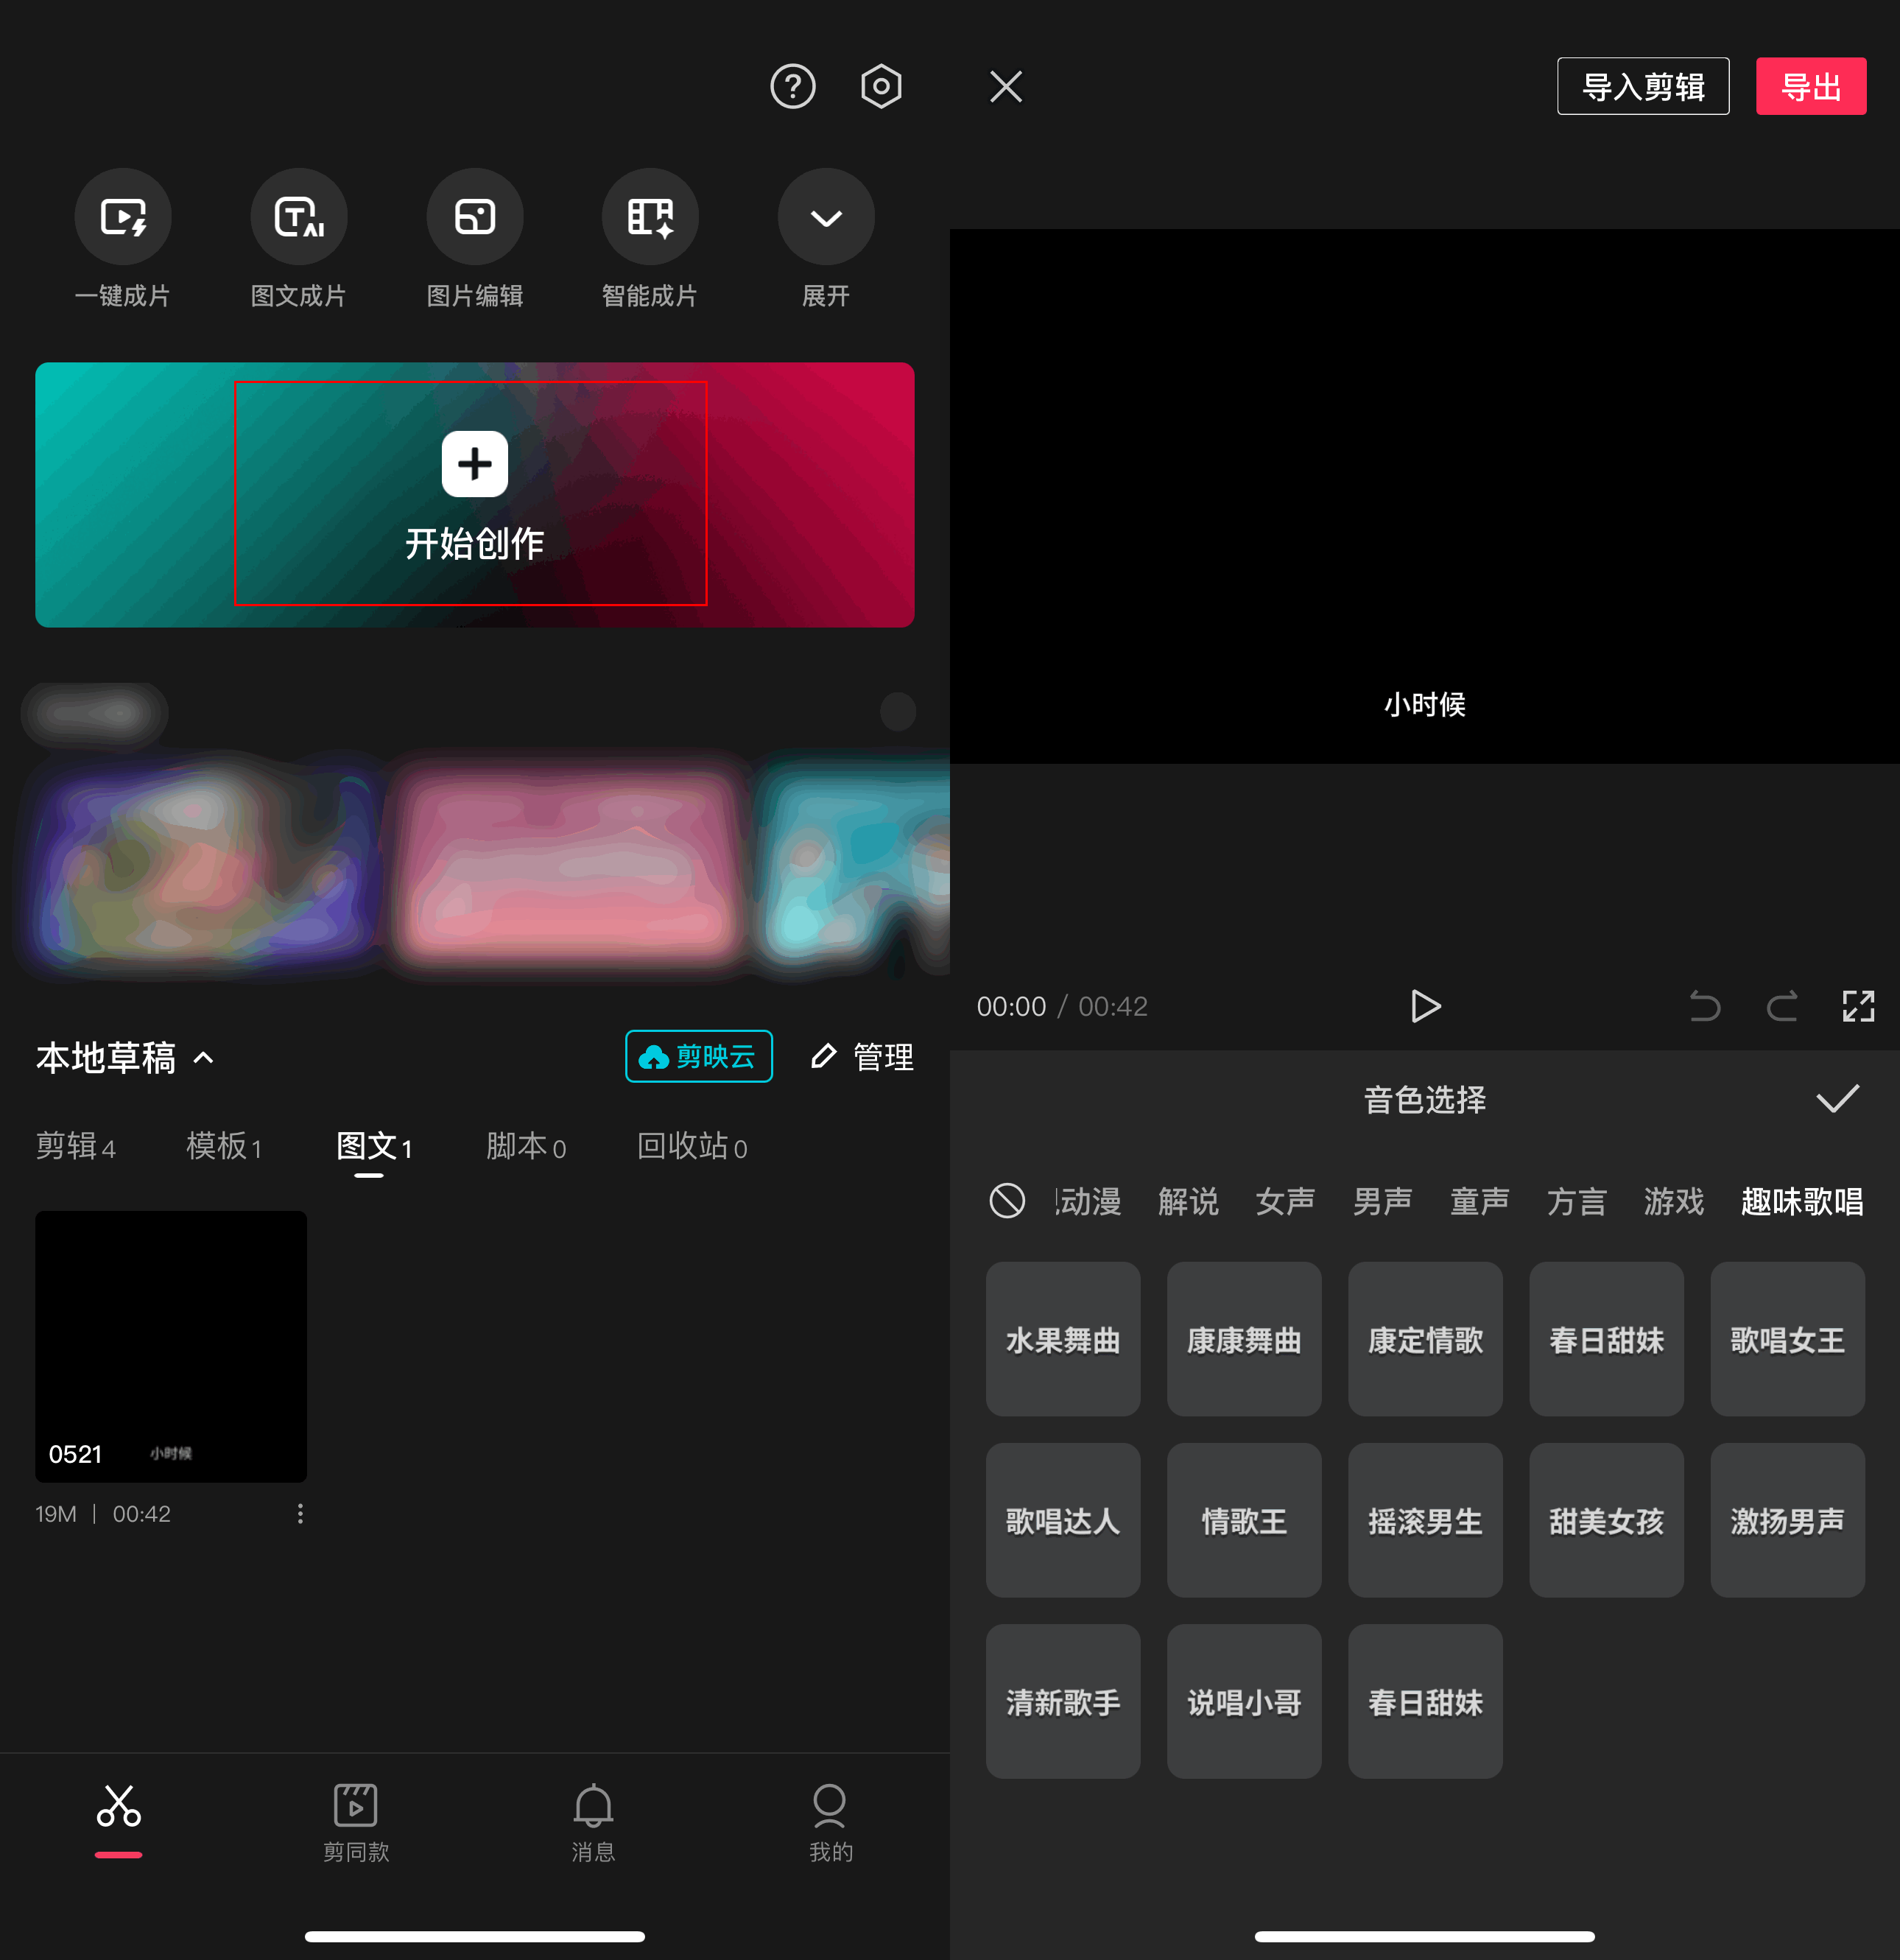Play the 小时候 video preview
Image resolution: width=1900 pixels, height=1960 pixels.
[1424, 1006]
